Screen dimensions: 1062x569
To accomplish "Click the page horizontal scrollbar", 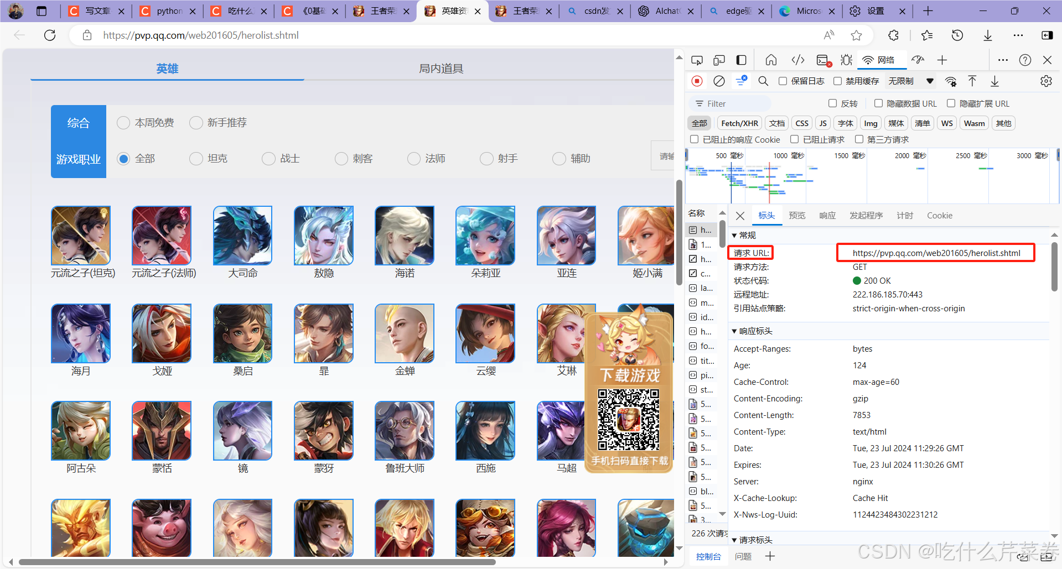I will pos(257,562).
